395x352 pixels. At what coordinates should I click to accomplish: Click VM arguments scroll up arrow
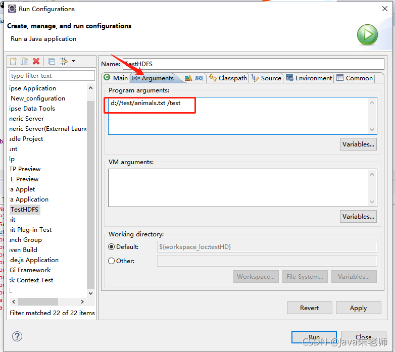coord(372,174)
